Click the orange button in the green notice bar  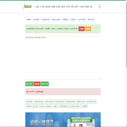(x=88, y=29)
